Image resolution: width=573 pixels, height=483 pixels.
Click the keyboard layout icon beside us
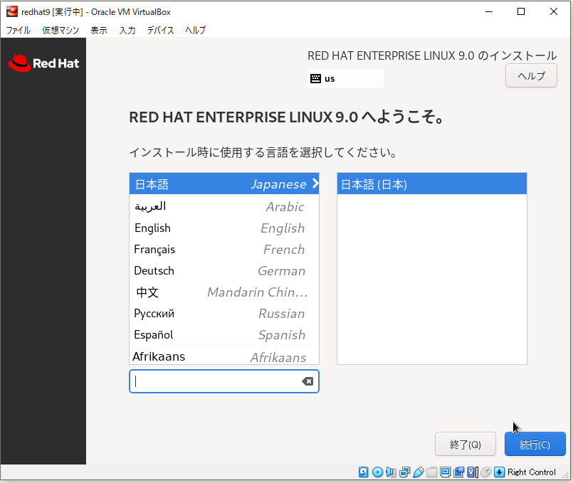point(315,78)
